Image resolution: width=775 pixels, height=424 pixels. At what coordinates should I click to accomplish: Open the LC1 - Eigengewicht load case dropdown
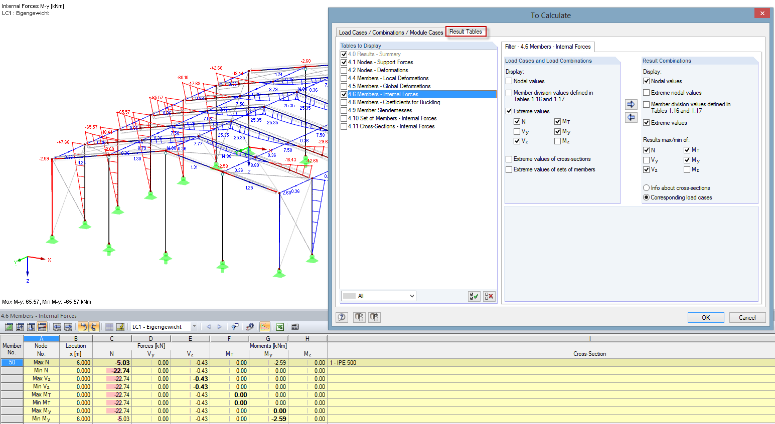coord(194,327)
